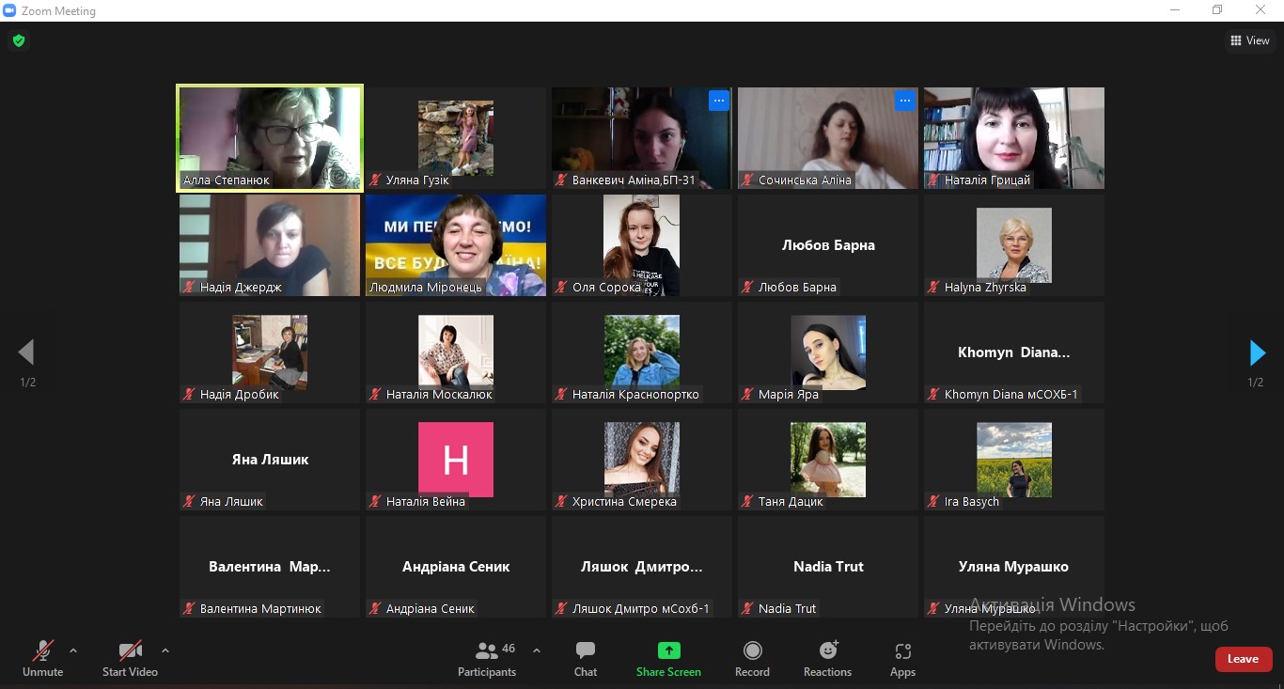Click the green encryption shield icon
The height and width of the screenshot is (689, 1284).
[x=18, y=40]
